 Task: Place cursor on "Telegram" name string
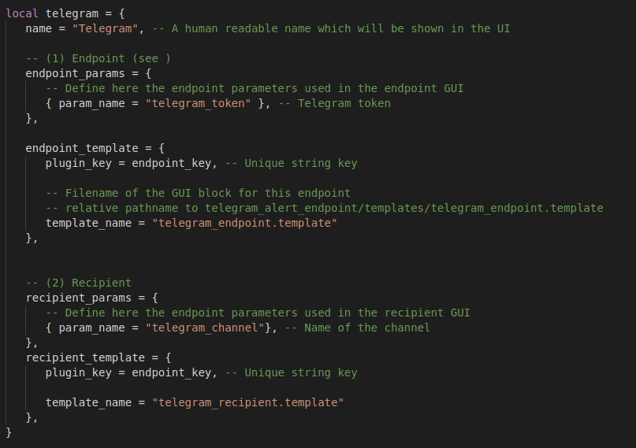(106, 29)
